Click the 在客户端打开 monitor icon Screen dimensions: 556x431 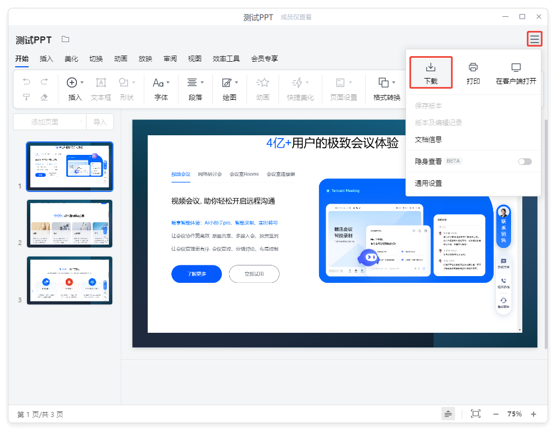point(516,67)
